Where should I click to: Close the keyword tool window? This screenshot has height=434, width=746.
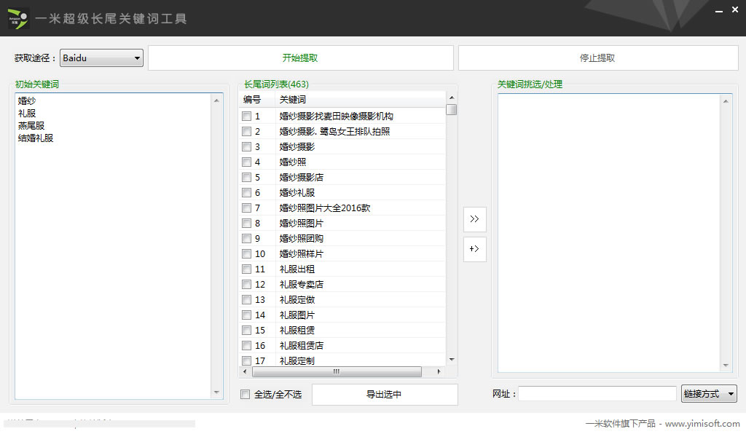coord(735,9)
